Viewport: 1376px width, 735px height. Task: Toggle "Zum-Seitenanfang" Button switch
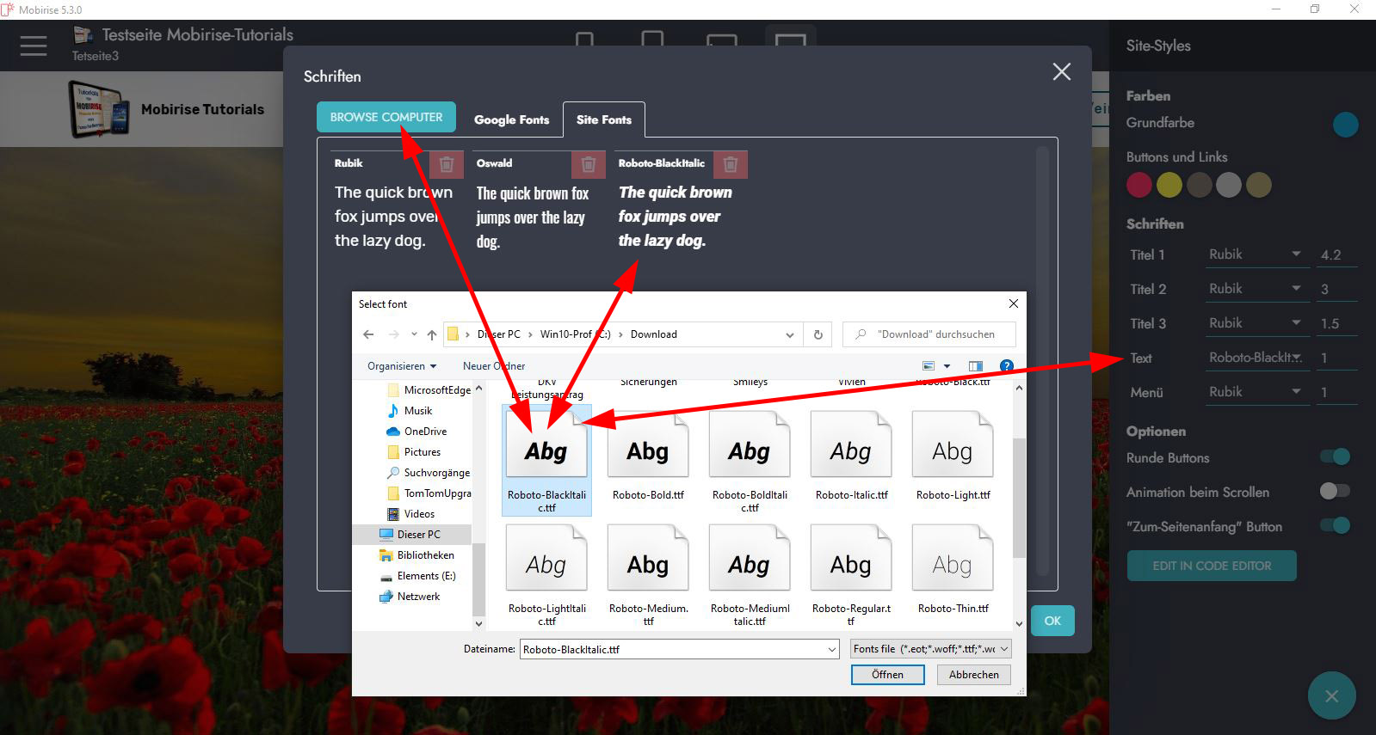click(1335, 525)
